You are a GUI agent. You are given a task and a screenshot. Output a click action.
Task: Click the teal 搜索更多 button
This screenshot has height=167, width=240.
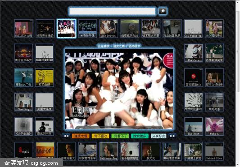pos(140,136)
